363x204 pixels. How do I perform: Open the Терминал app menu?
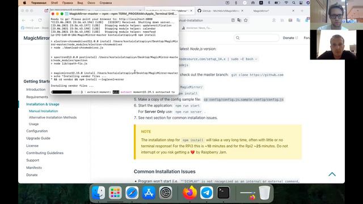pos(39,3)
